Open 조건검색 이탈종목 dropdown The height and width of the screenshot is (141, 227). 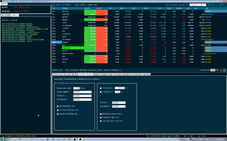point(83,92)
